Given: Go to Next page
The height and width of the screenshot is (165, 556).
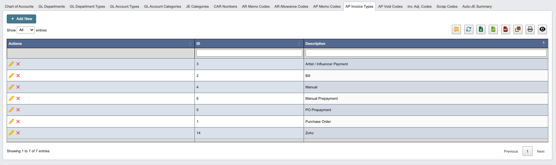Looking at the screenshot, I should point(541,151).
